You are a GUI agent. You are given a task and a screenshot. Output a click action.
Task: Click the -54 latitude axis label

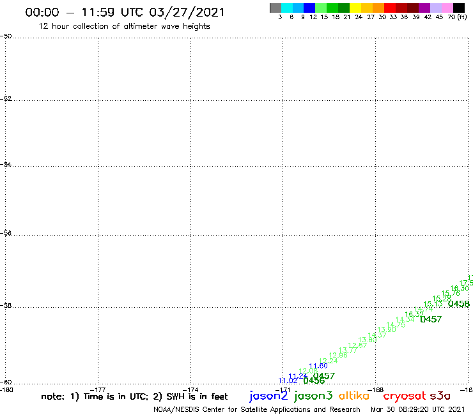click(6, 165)
